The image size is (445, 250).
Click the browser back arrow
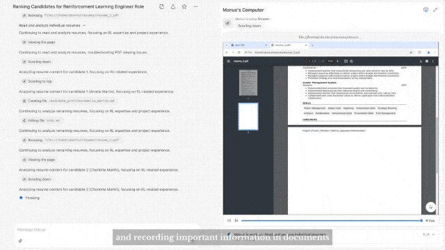tap(227, 53)
